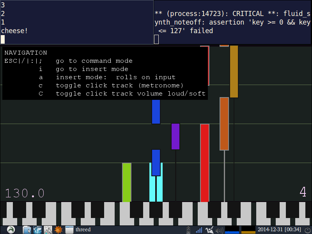Open the speaker volume tray icon

[x=219, y=230]
